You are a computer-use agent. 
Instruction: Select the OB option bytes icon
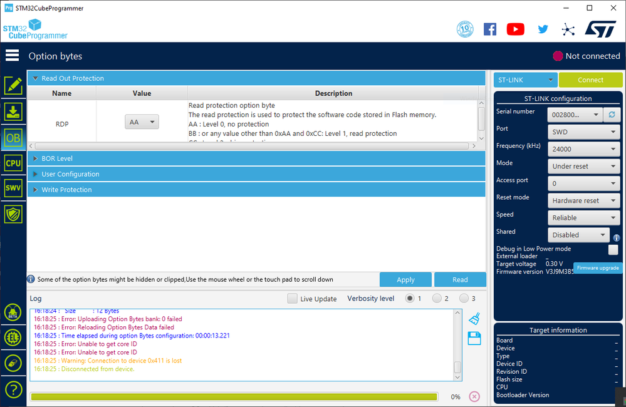(x=13, y=138)
